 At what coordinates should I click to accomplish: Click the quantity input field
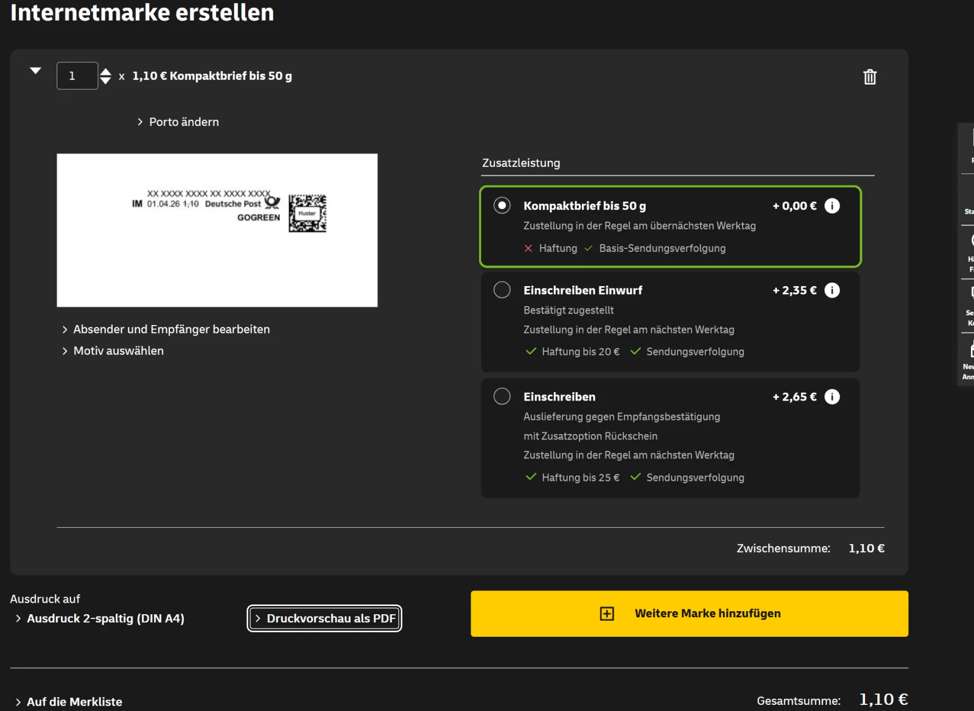tap(77, 76)
